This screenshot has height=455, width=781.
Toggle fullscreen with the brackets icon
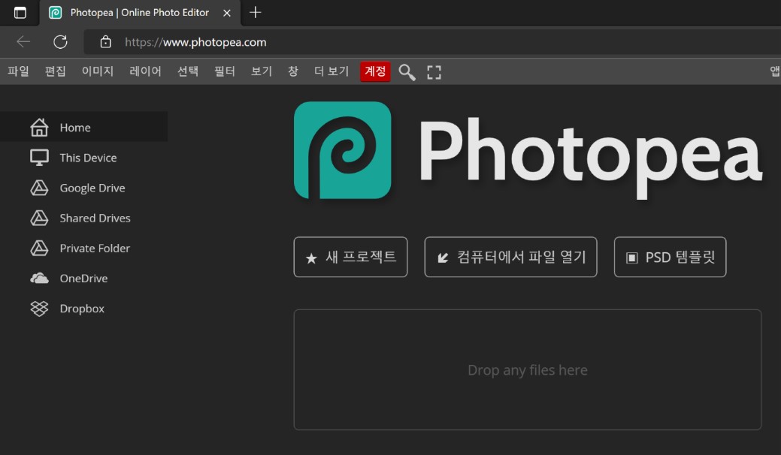tap(434, 72)
